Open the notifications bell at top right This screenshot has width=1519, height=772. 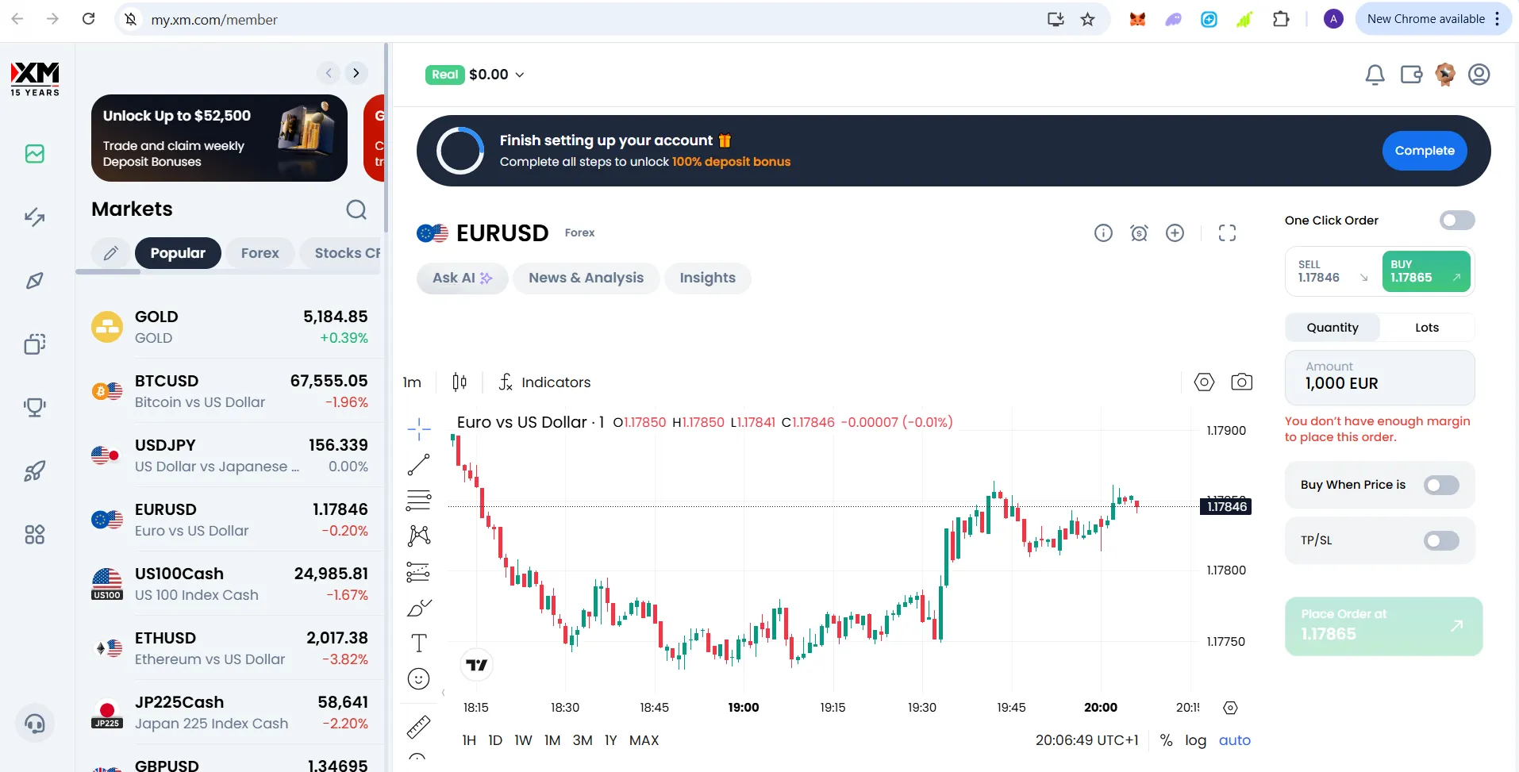click(x=1375, y=74)
